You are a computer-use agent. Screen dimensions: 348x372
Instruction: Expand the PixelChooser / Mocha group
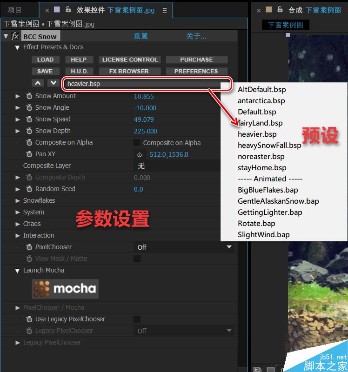[x=18, y=308]
